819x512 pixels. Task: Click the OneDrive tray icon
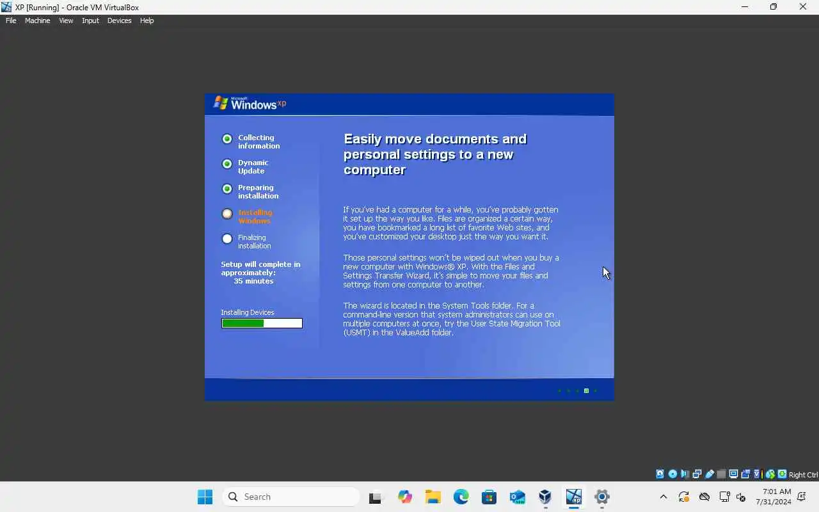(x=704, y=497)
